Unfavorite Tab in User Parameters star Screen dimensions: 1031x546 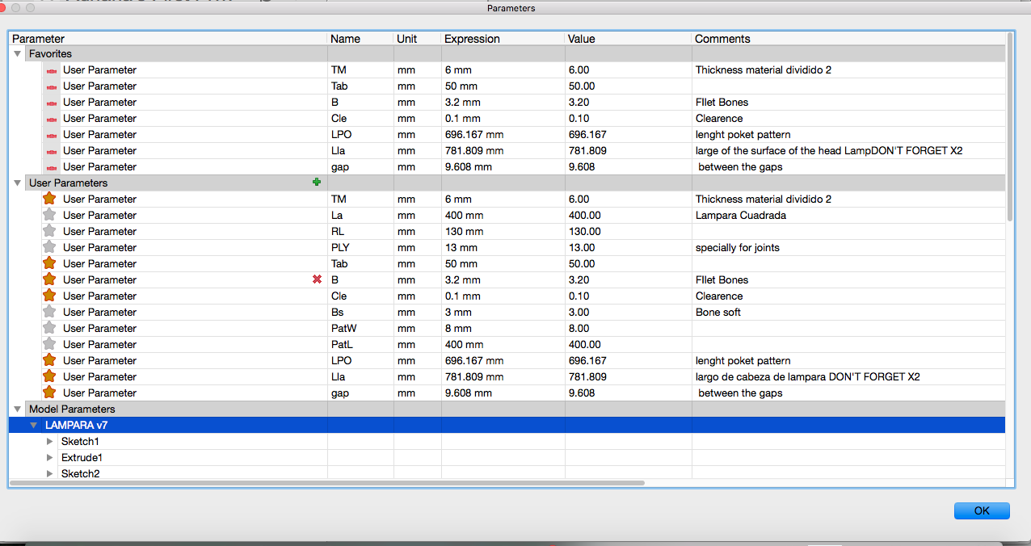click(49, 263)
